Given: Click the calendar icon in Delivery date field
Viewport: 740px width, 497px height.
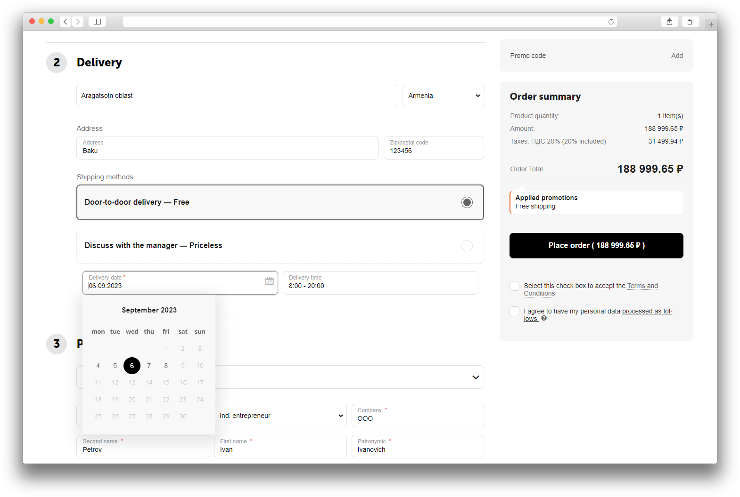Looking at the screenshot, I should [x=269, y=281].
